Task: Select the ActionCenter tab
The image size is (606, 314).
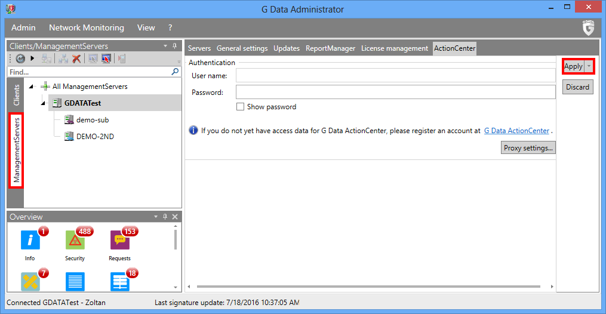Action: click(x=454, y=48)
